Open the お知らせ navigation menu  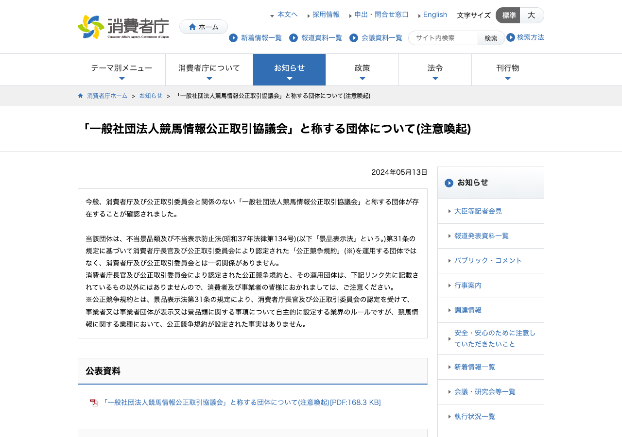(290, 70)
